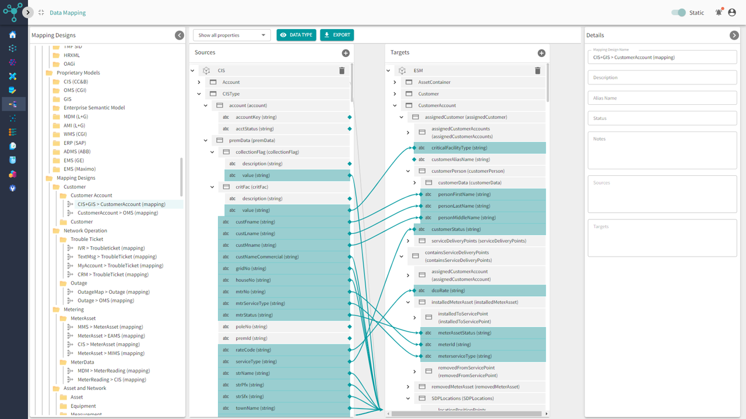
Task: Click the EXPORT button
Action: coord(337,35)
